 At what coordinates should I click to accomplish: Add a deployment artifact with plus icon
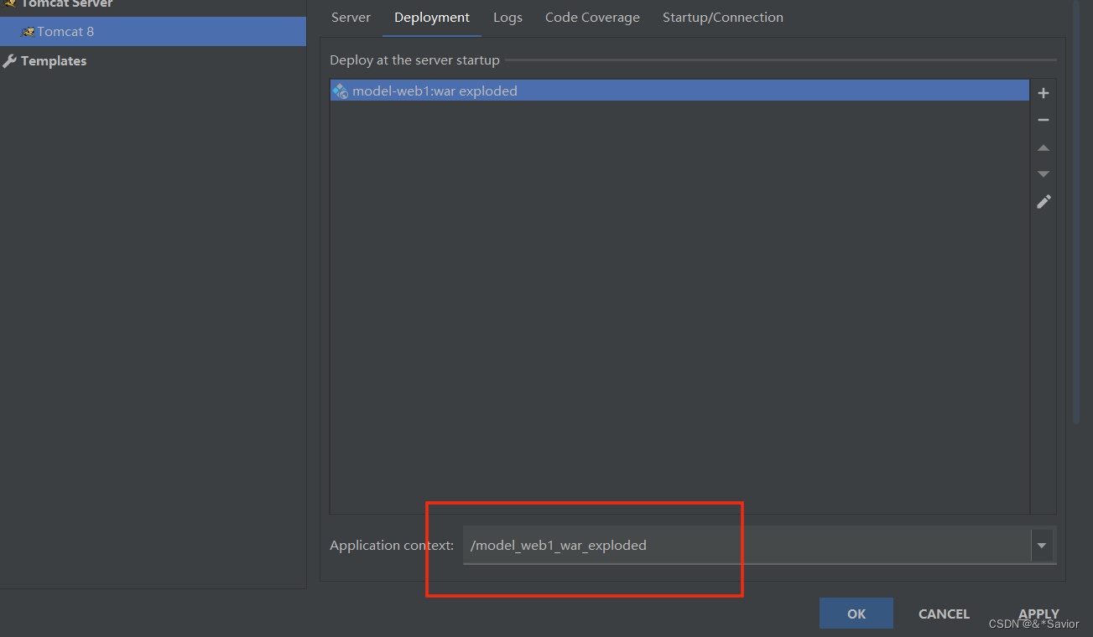(x=1044, y=93)
